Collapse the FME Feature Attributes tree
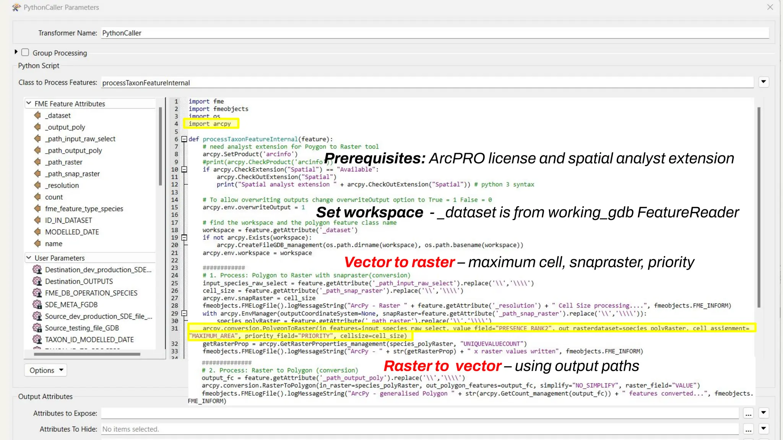 (29, 103)
